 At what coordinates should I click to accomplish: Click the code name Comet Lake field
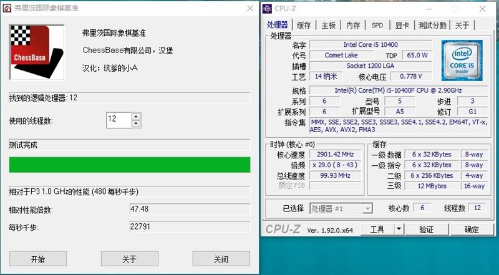click(x=341, y=55)
